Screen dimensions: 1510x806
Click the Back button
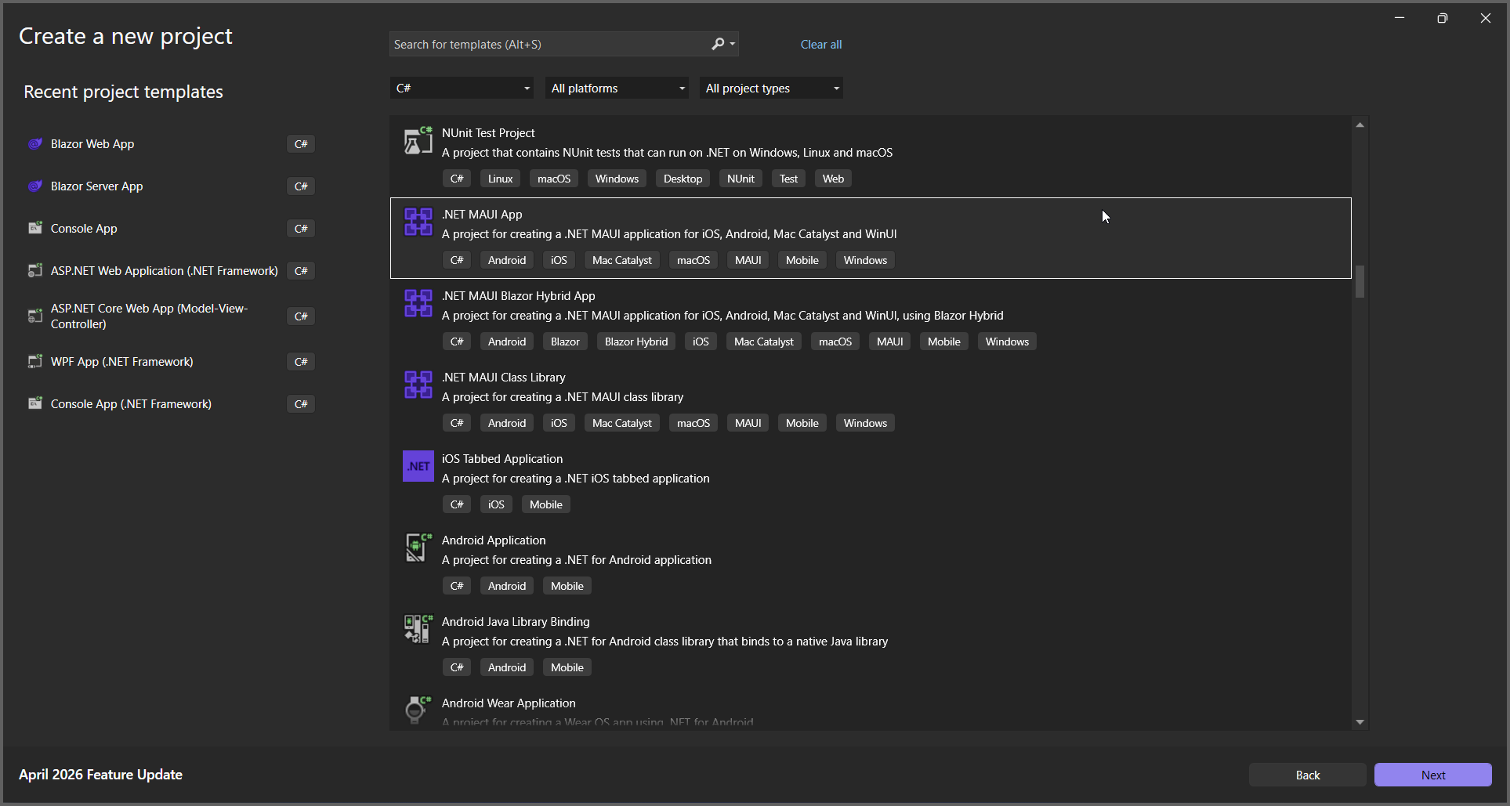tap(1308, 775)
